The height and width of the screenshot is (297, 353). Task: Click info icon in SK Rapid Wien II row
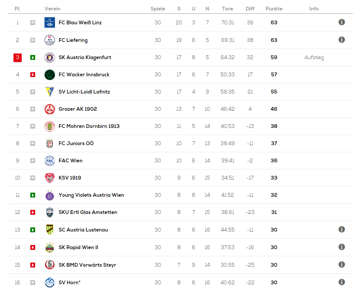pos(341,247)
